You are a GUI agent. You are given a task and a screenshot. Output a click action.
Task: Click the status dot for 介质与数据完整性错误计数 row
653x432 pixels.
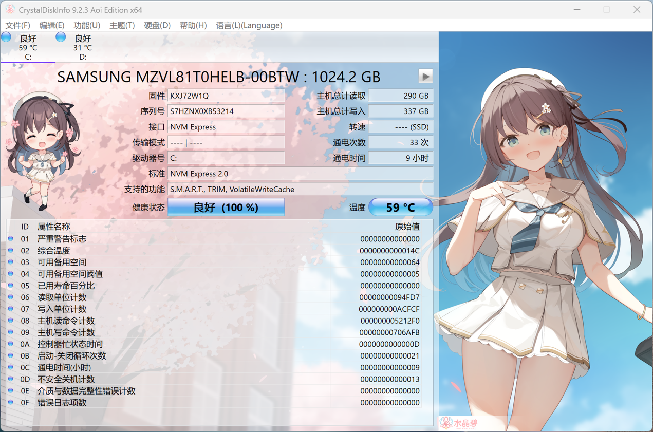[x=11, y=390]
